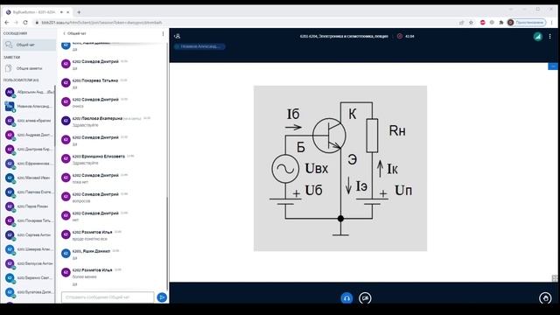The width and height of the screenshot is (560, 315).
Task: Open the BigBlueButton options three-dot menu
Action: pos(550,37)
